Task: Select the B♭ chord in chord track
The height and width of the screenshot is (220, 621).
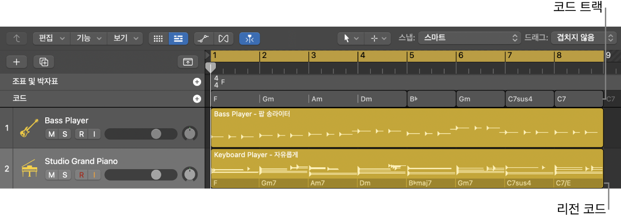Action: click(x=432, y=99)
